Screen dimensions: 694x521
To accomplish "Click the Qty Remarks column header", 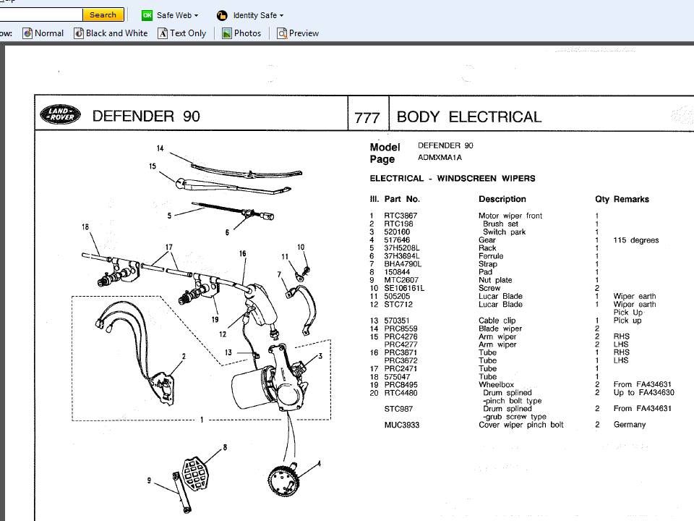I will 622,200.
